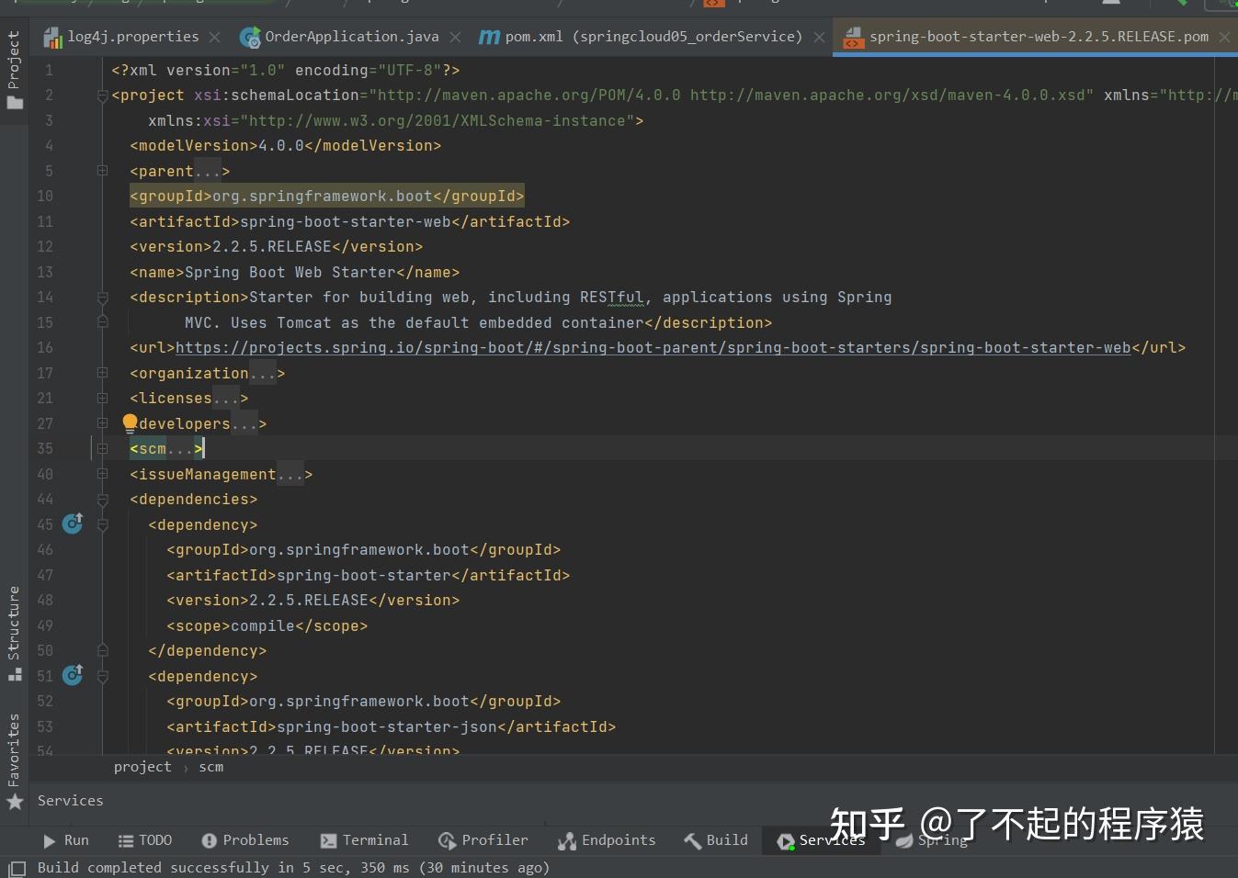Open the Structure tool window
Viewport: 1238px width, 878px height.
13,625
